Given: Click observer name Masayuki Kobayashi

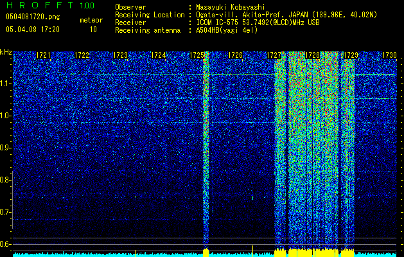Looking at the screenshot, I should (231, 7).
